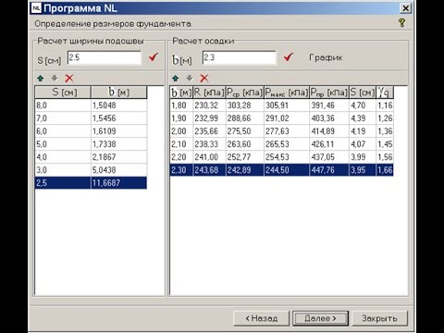The height and width of the screenshot is (333, 444).
Task: Delete row in sole width table
Action: point(69,79)
